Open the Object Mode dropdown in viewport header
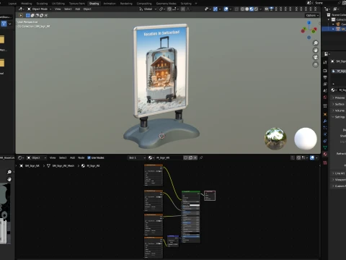The image size is (346, 260). click(x=39, y=9)
